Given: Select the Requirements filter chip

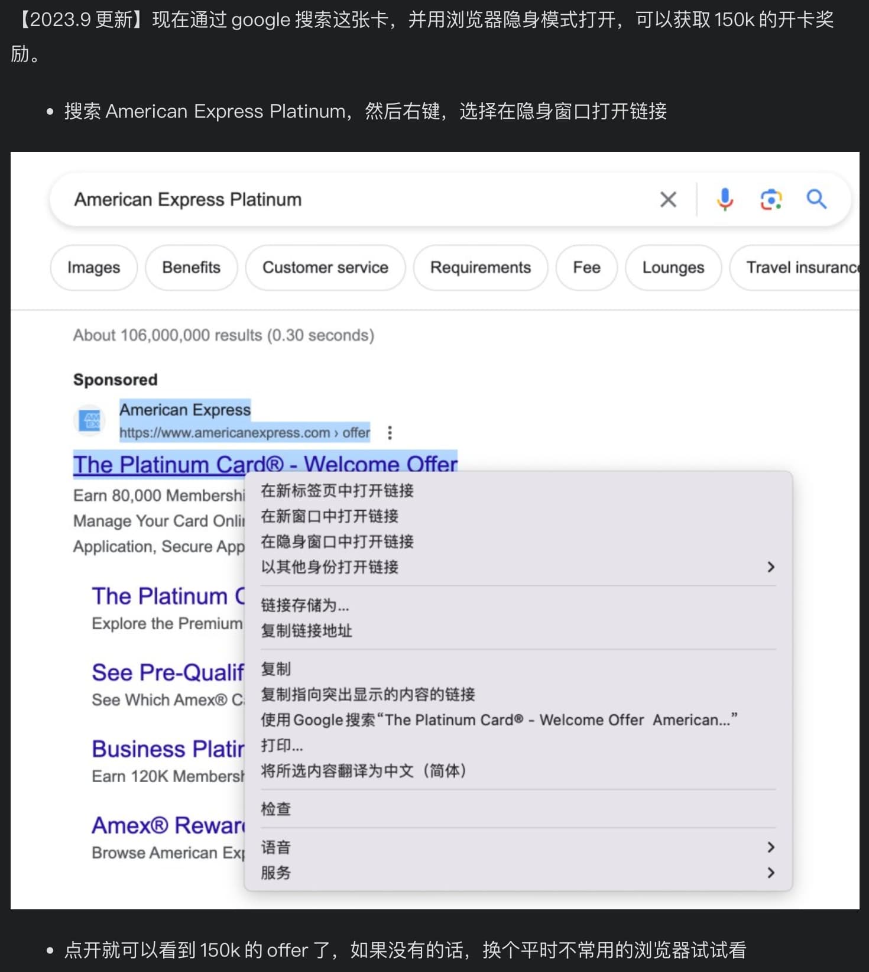Looking at the screenshot, I should coord(481,268).
